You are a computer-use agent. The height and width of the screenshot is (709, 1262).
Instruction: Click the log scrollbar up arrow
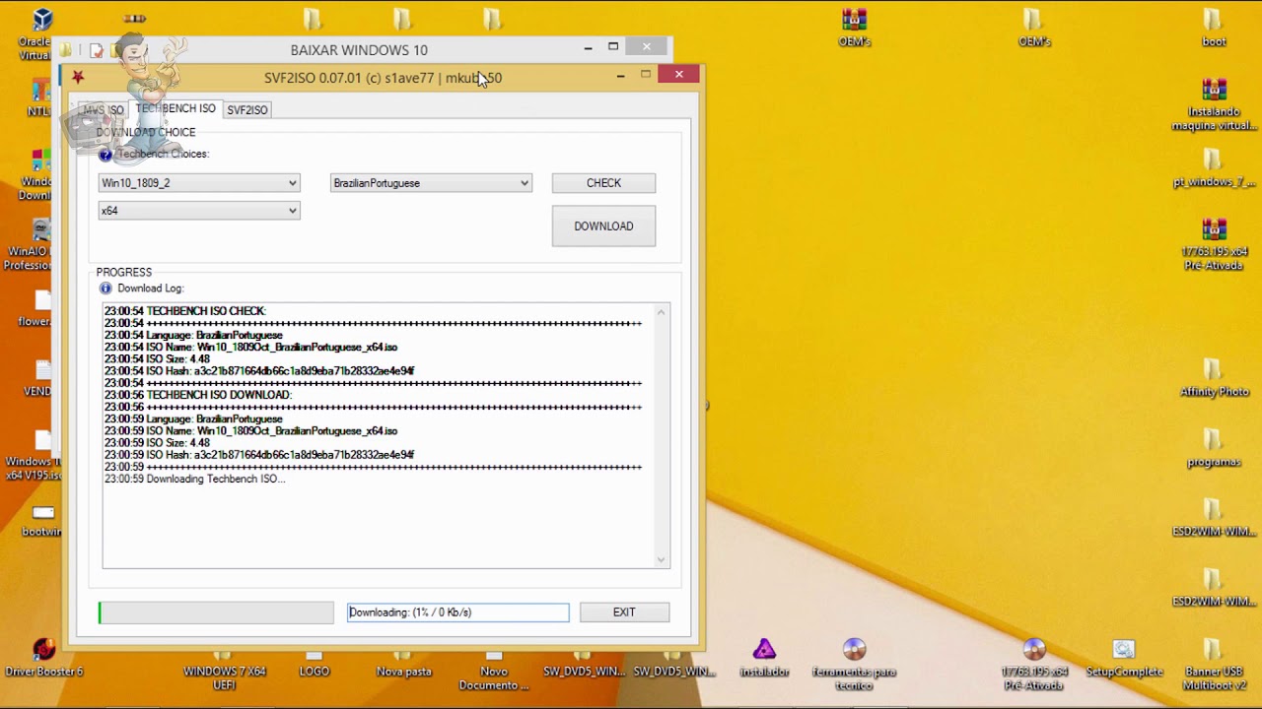point(662,313)
